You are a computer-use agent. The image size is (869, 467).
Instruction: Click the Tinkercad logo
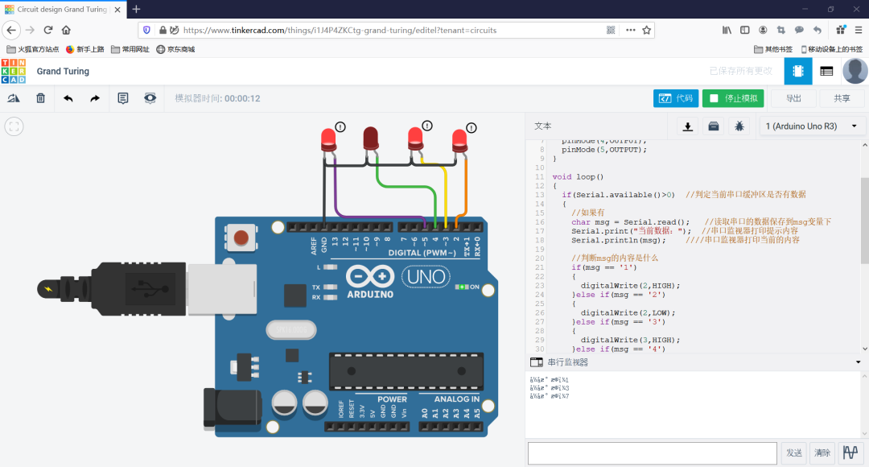click(14, 71)
